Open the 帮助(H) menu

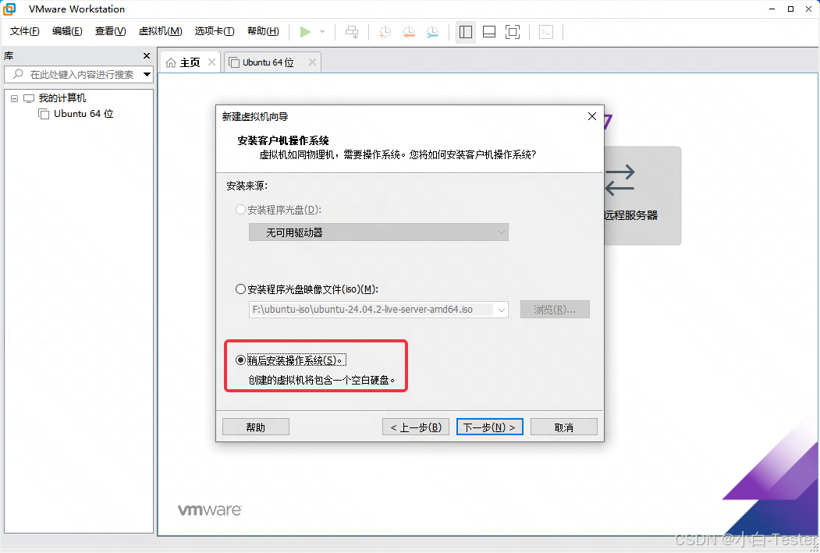[263, 31]
